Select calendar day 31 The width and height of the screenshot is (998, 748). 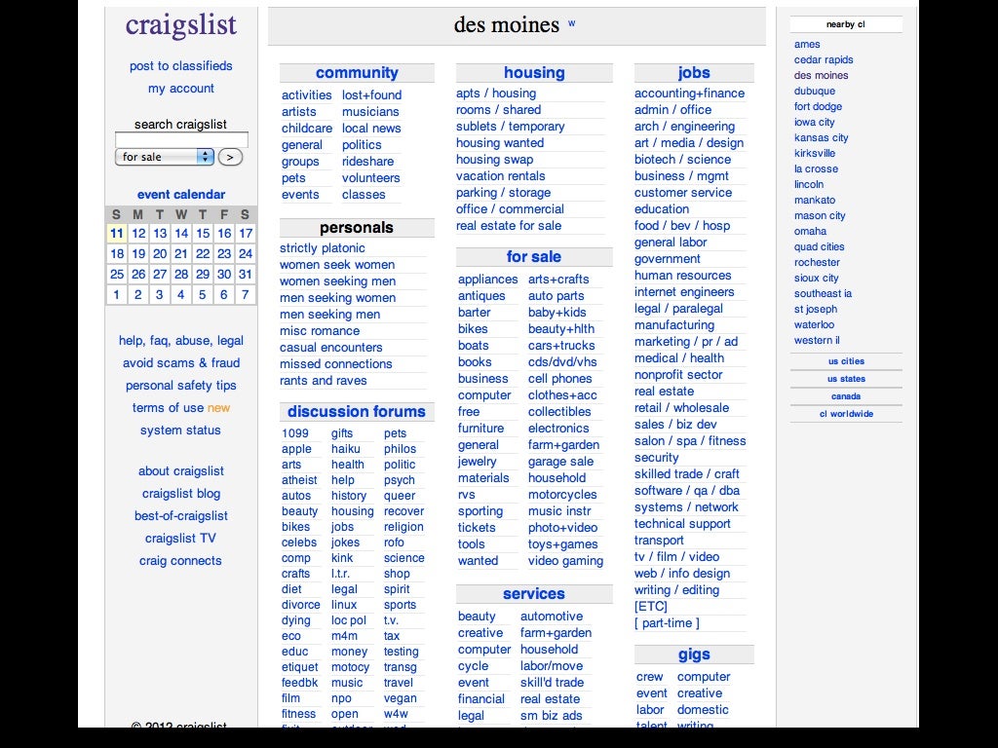coord(246,274)
